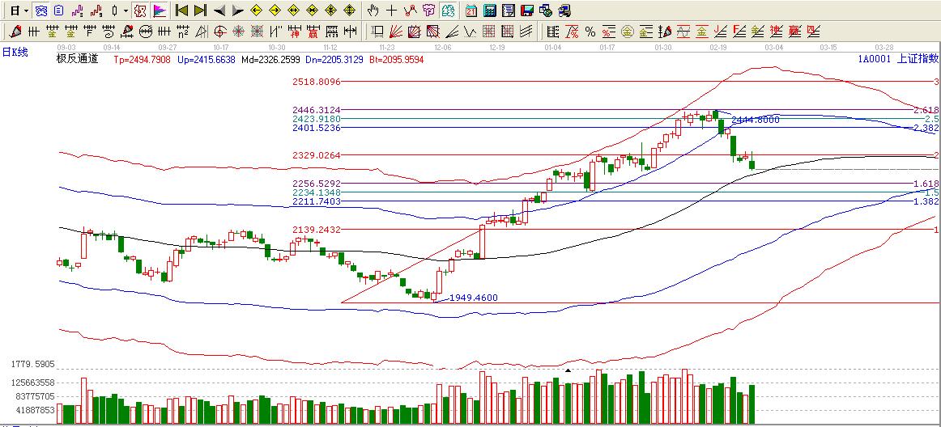Viewport: 941px width, 427px height.
Task: Jump to last bar arrow icon
Action: (x=199, y=11)
